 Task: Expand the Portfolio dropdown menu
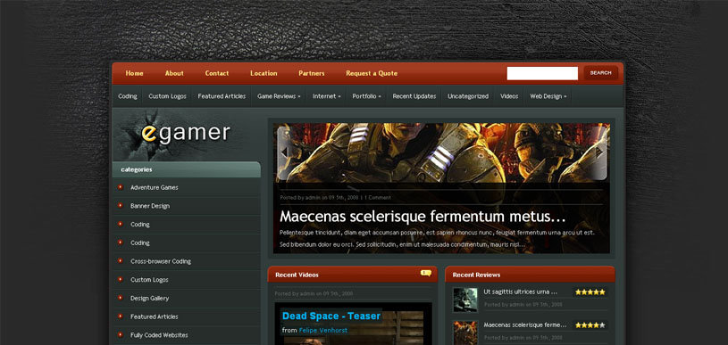[x=366, y=96]
